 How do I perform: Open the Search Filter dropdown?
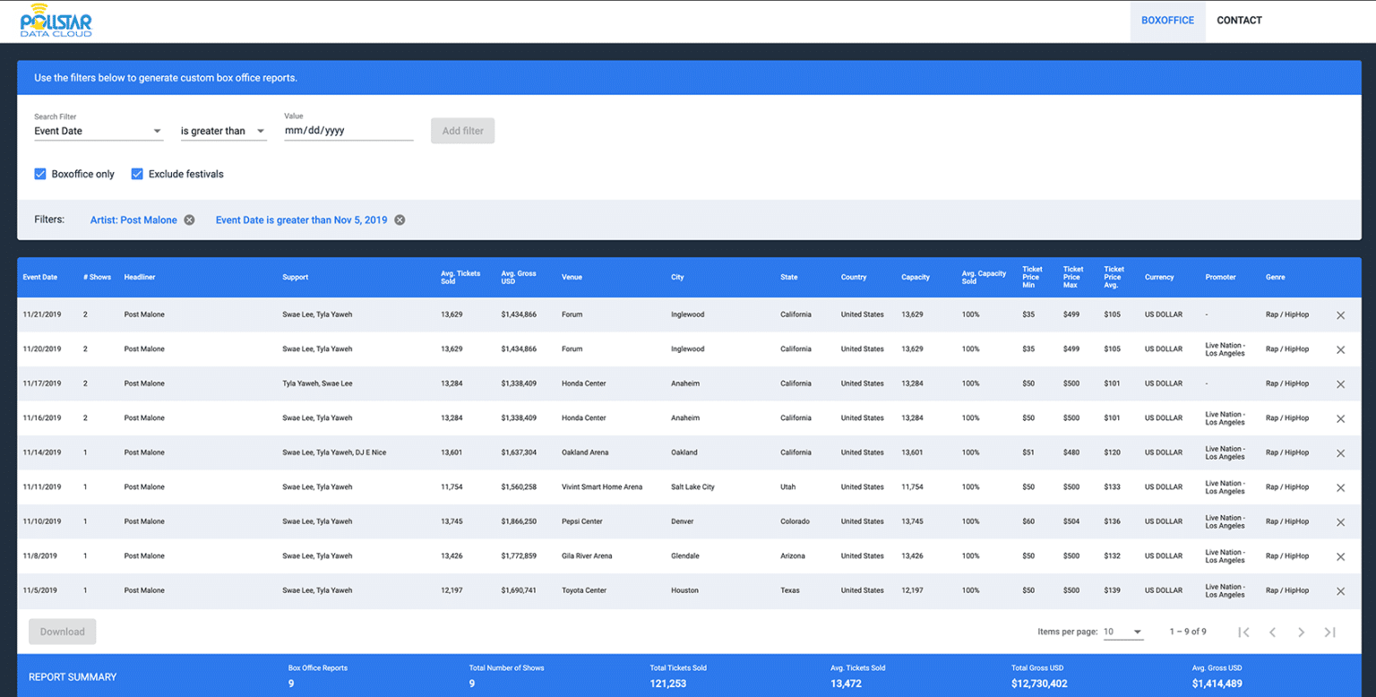[x=99, y=131]
